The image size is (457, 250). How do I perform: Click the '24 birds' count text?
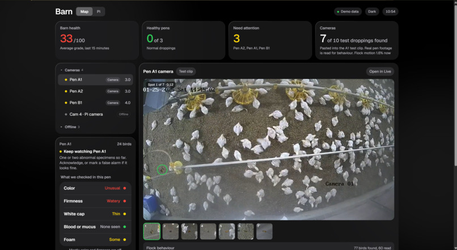pos(124,144)
